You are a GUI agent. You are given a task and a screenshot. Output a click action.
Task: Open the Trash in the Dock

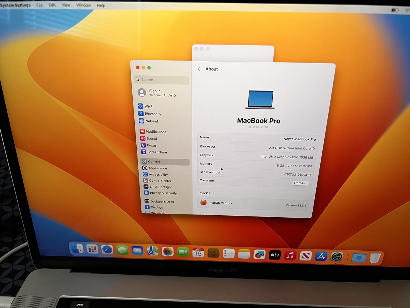click(375, 258)
